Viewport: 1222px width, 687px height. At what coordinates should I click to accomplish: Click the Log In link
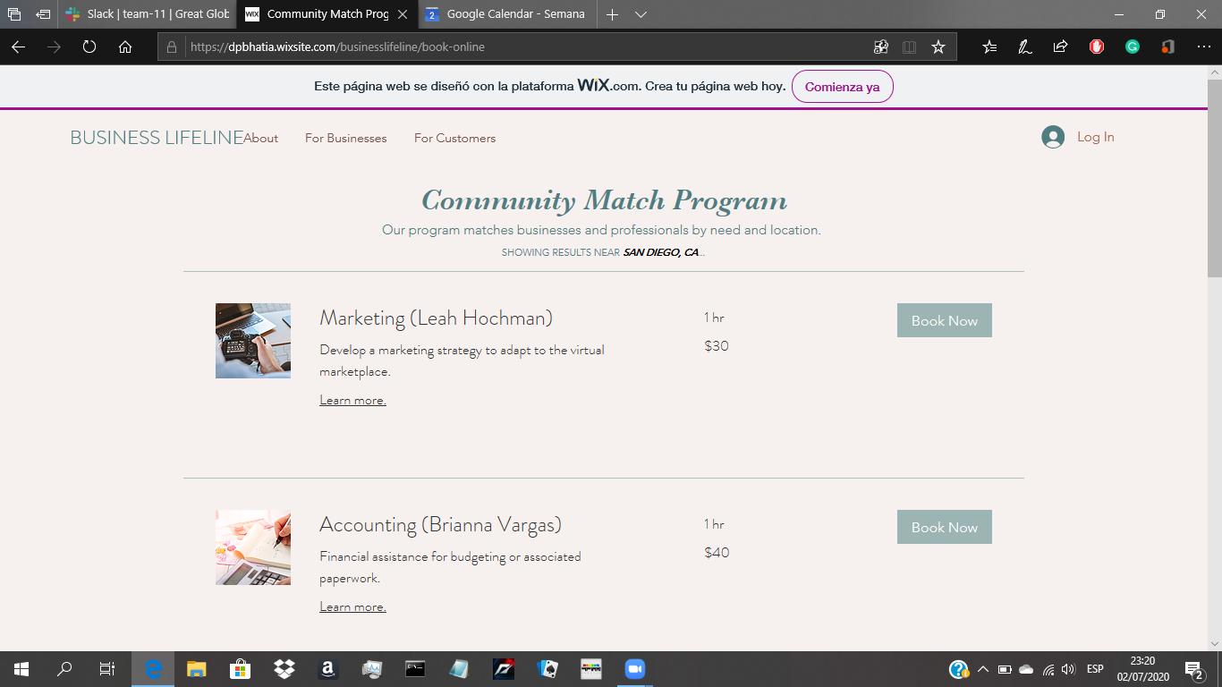tap(1096, 137)
